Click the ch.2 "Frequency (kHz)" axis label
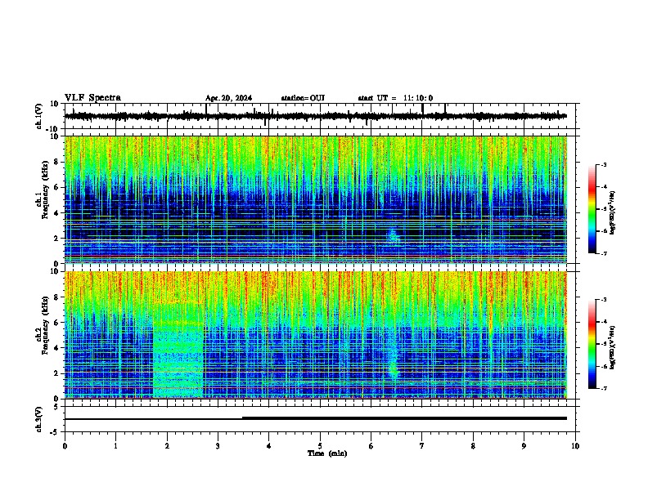 point(46,325)
